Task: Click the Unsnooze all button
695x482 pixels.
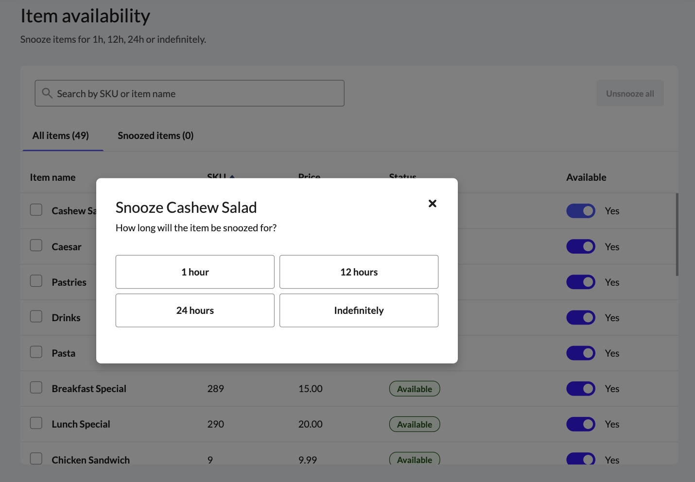Action: (x=629, y=93)
